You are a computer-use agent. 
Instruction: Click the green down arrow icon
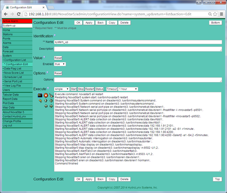tap(51, 100)
